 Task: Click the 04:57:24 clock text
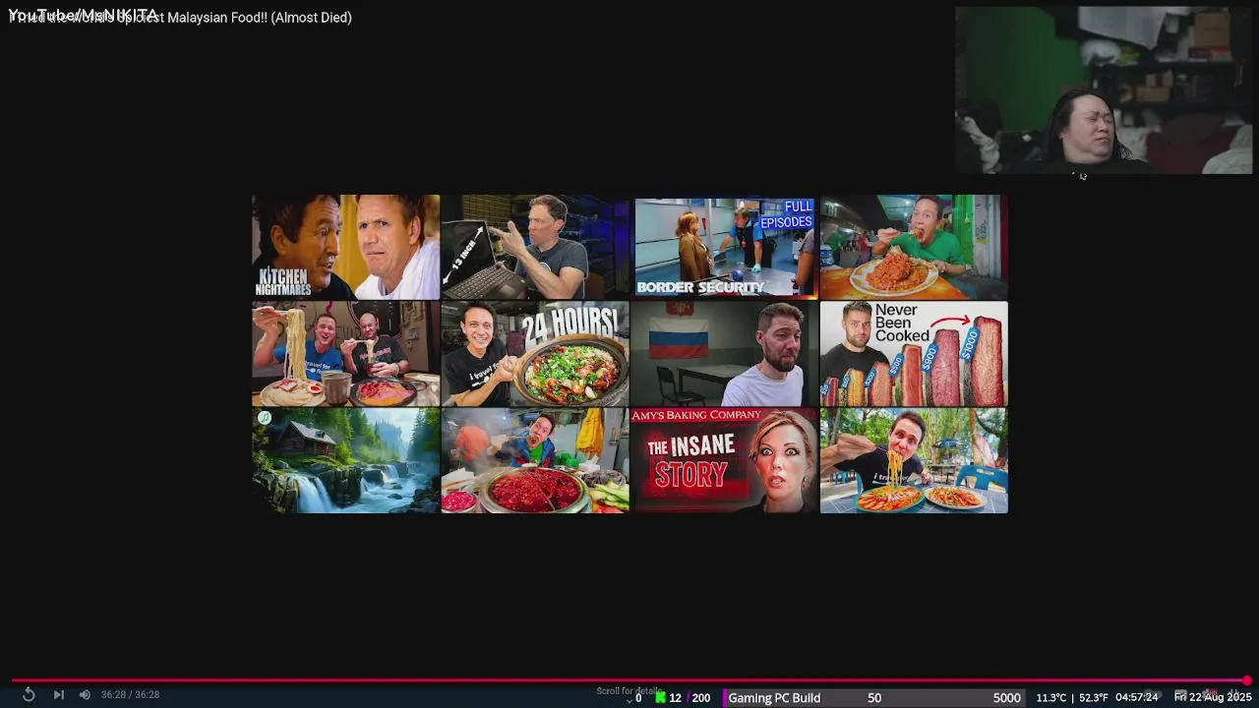(1136, 697)
